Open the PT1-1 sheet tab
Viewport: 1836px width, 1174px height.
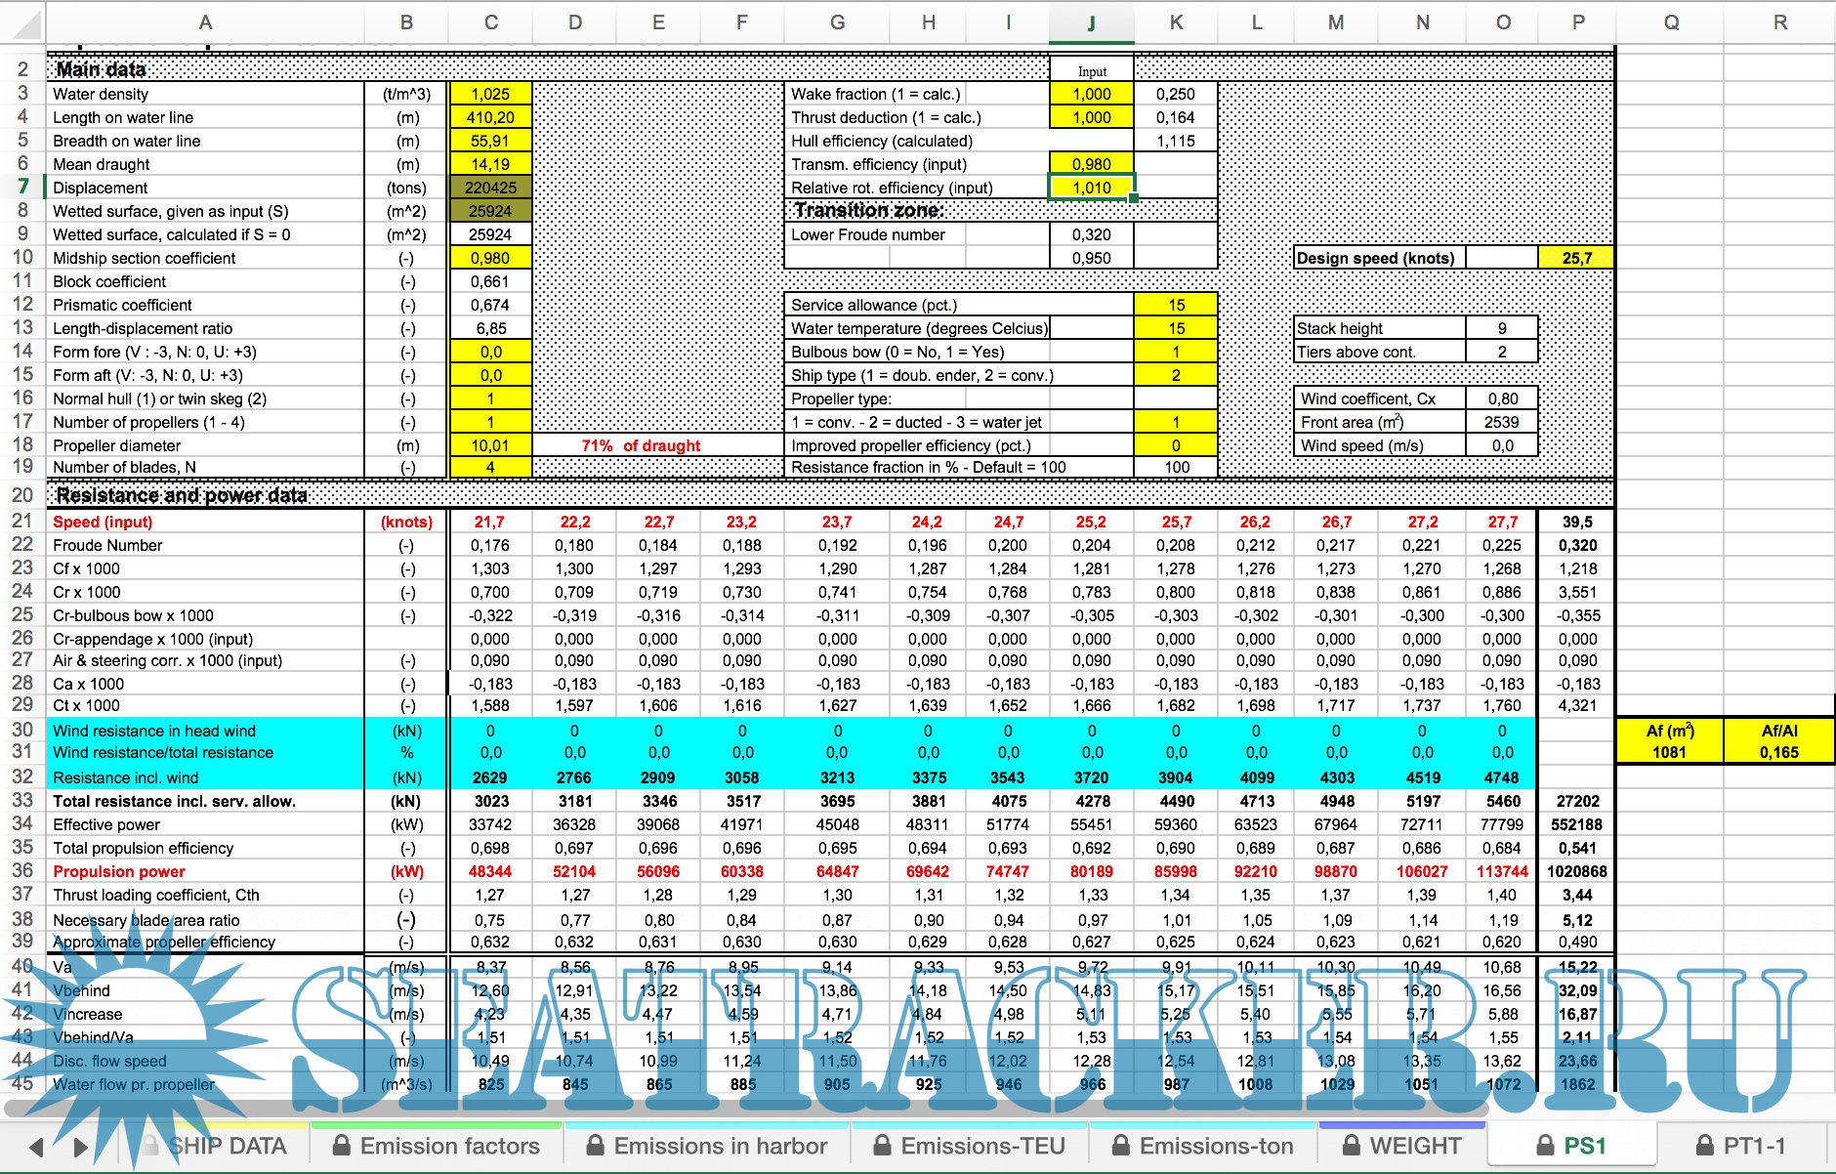coord(1740,1146)
